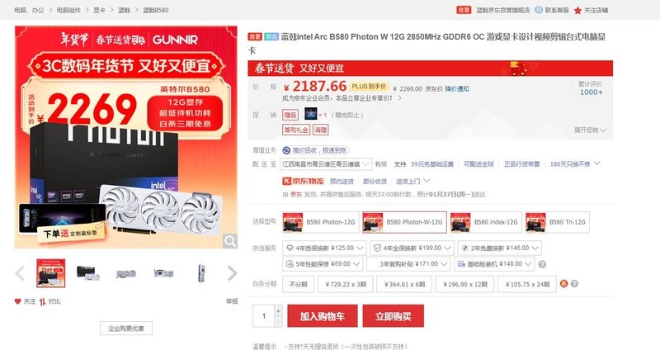Screen dimensions: 660x350
Task: Show previous thumbnails with left arrow
Action: [20, 273]
